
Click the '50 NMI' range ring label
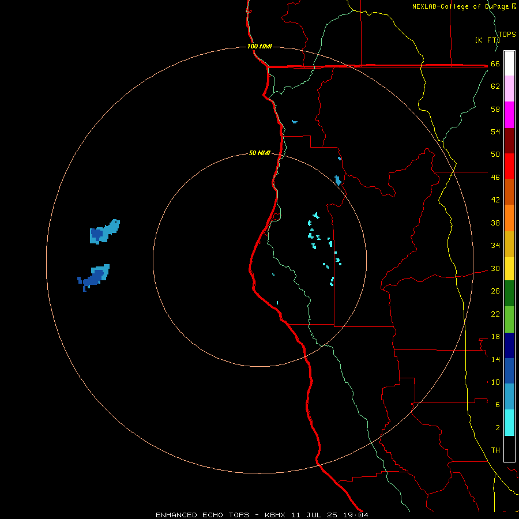coord(259,153)
